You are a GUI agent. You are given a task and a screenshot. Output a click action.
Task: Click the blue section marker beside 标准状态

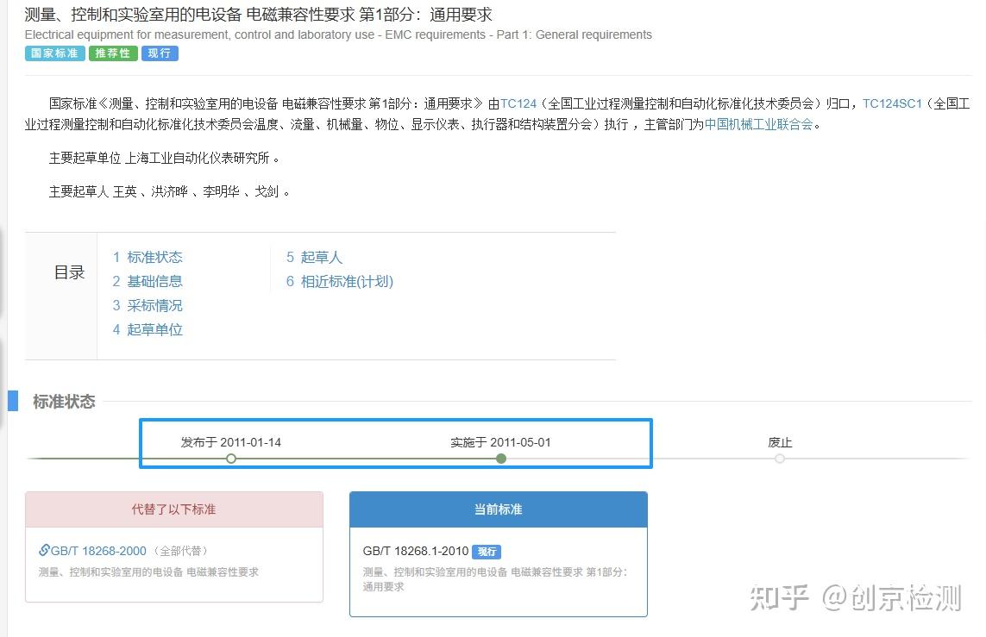point(15,400)
